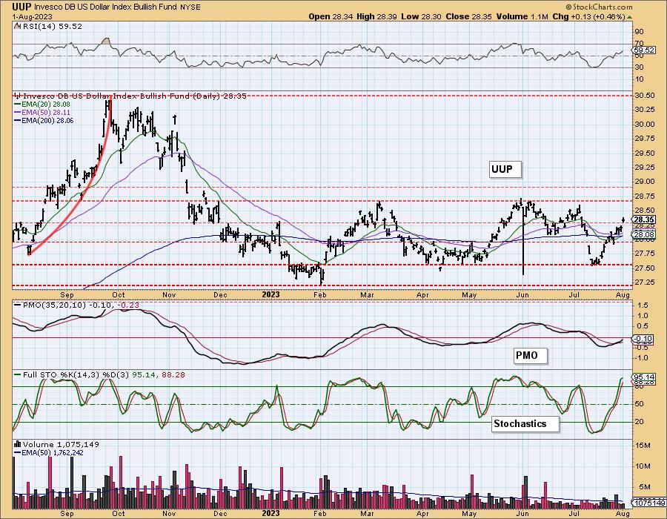Click the 95.14 stochastic value tag
This screenshot has height=519, width=667.
[643, 377]
